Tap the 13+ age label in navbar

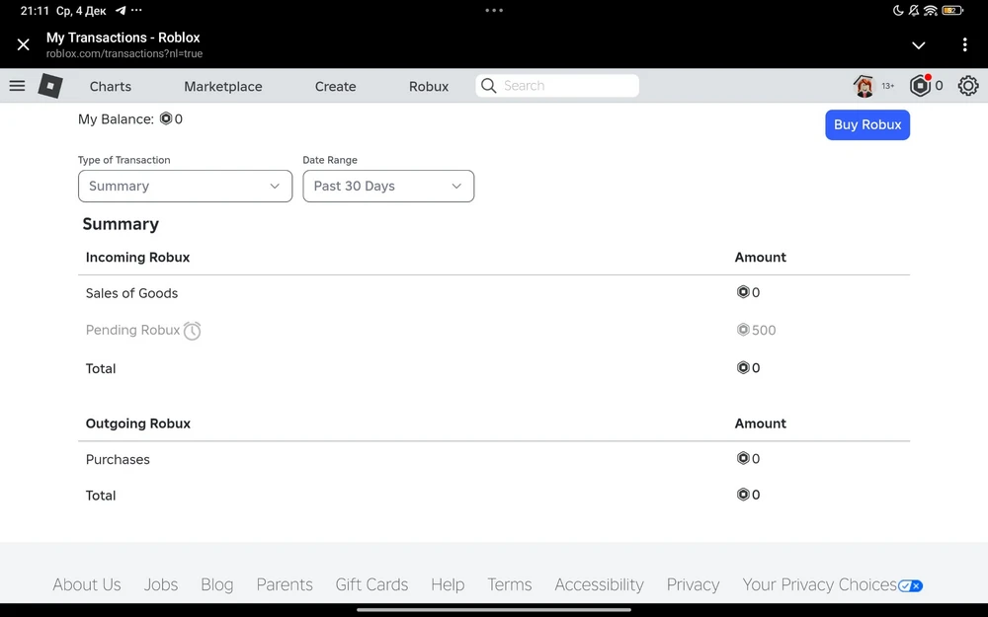[x=888, y=86]
